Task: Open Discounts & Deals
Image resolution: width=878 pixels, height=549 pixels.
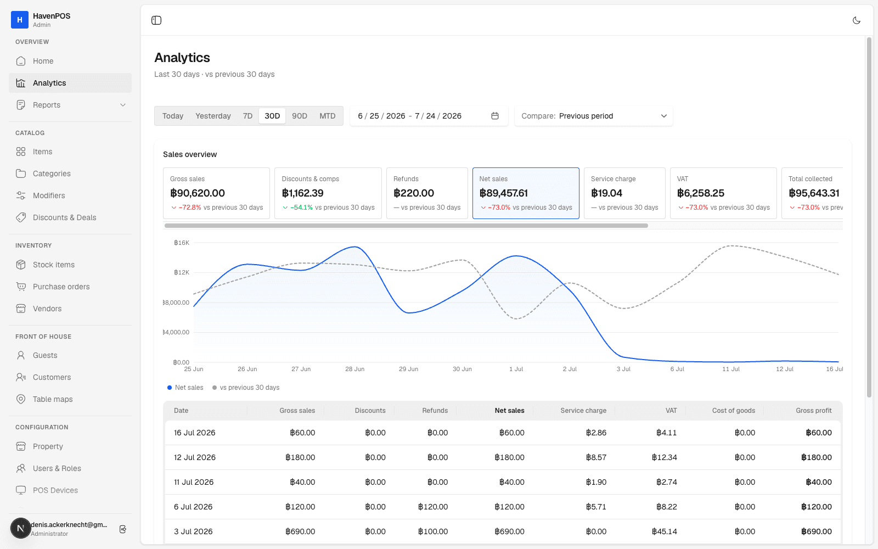Action: (x=70, y=217)
